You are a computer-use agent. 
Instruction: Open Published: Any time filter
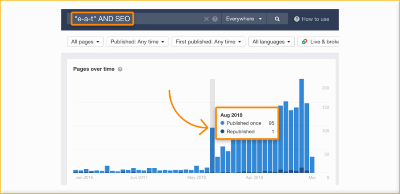[x=137, y=42]
